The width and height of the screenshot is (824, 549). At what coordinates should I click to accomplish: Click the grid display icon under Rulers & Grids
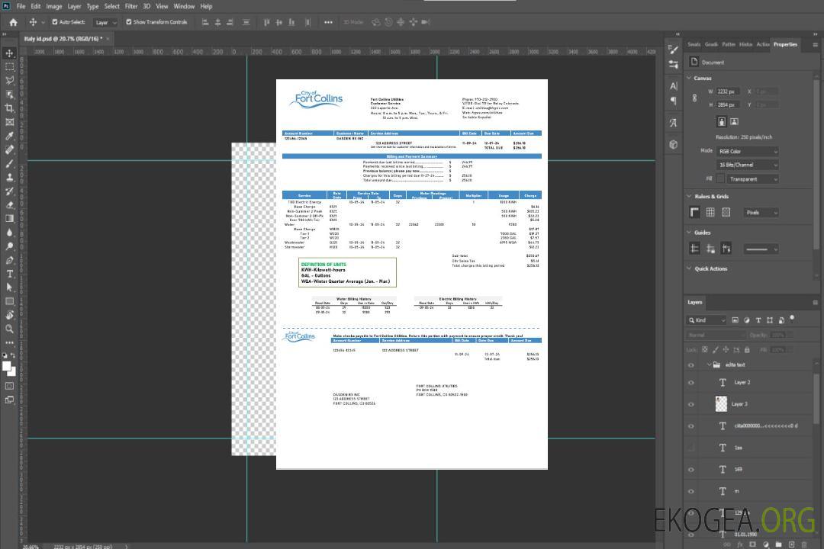click(710, 213)
